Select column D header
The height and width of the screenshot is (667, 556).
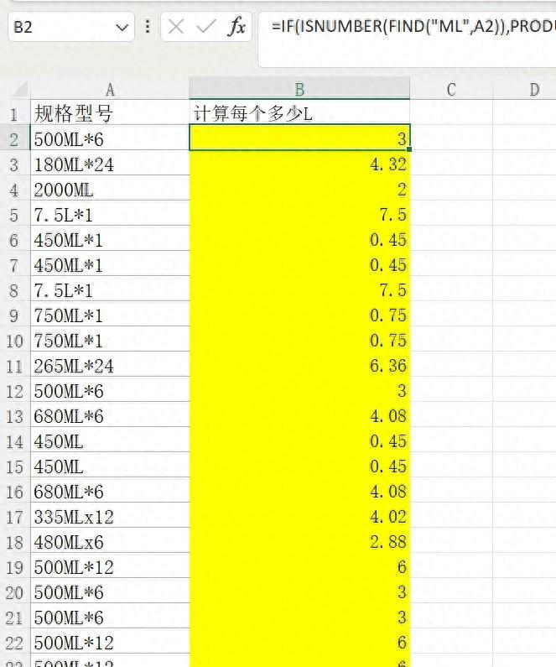(x=524, y=89)
